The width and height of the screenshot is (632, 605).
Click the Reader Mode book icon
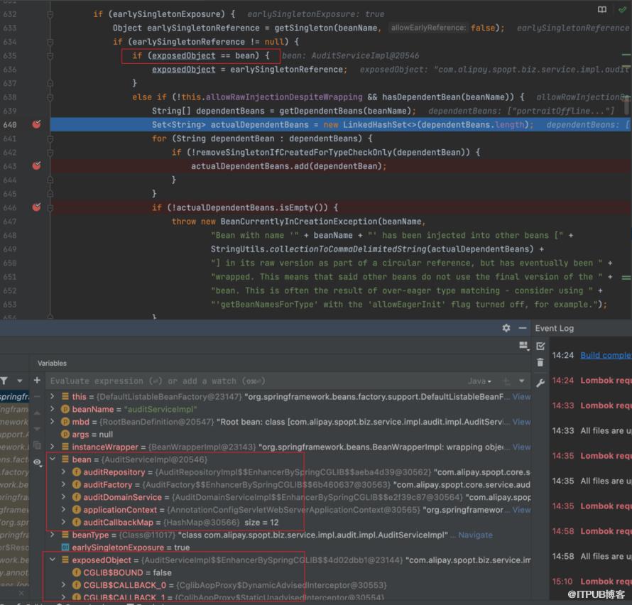[x=602, y=10]
